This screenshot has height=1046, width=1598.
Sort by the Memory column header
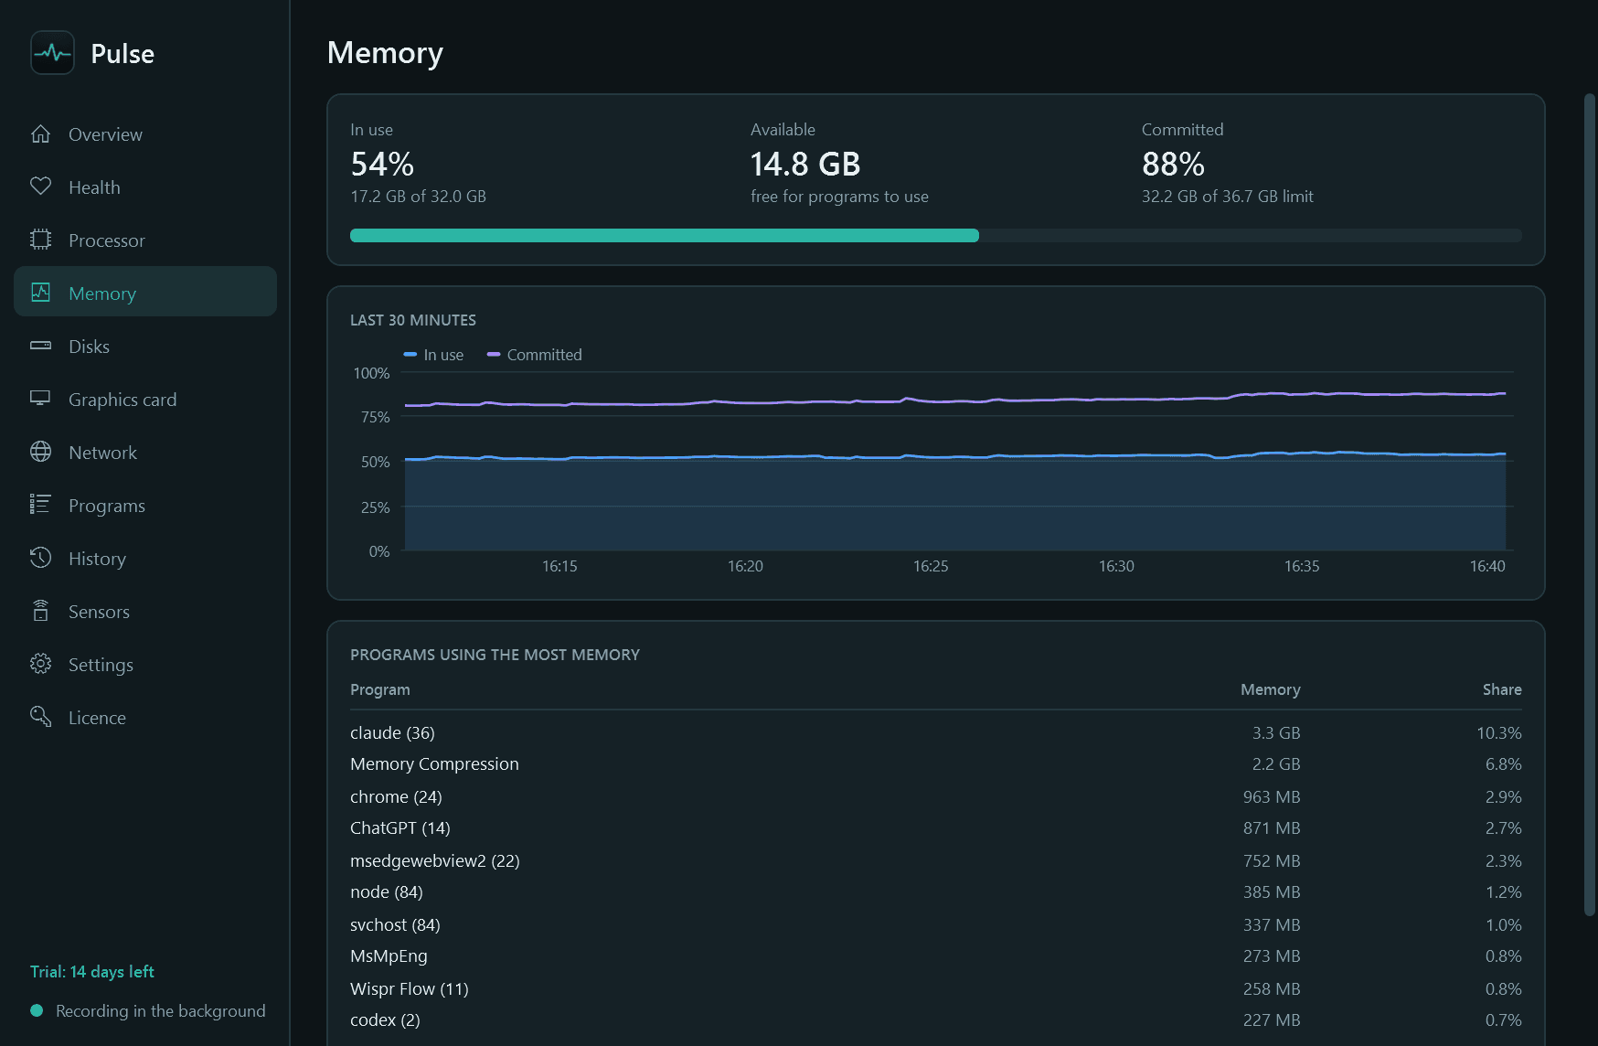(x=1270, y=689)
